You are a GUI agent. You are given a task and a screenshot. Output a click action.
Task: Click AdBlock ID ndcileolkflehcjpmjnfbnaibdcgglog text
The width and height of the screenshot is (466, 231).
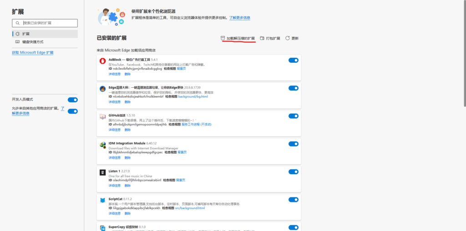tap(135, 69)
